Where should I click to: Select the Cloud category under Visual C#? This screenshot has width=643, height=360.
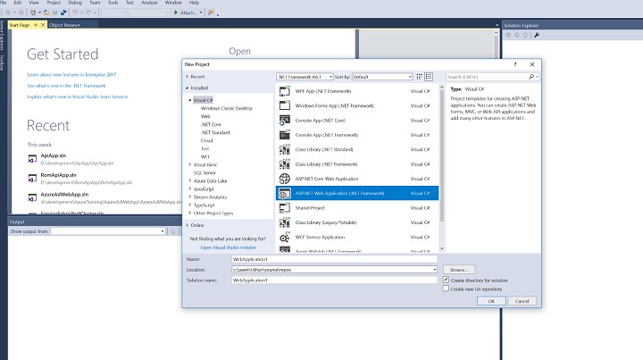tap(206, 140)
